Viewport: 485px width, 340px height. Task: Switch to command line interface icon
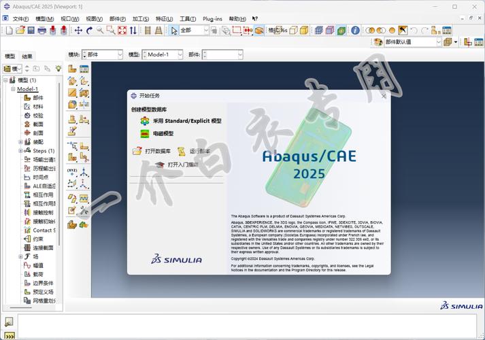tap(10, 336)
